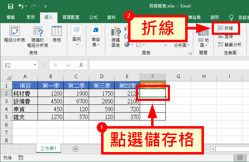
Task: Click next sheet navigation arrow
Action: [x=21, y=149]
